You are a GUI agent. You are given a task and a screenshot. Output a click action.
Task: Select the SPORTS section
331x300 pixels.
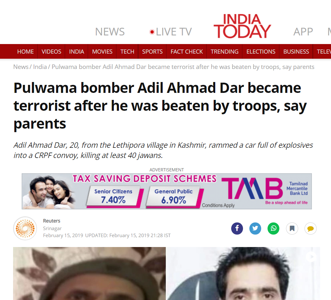coord(152,52)
